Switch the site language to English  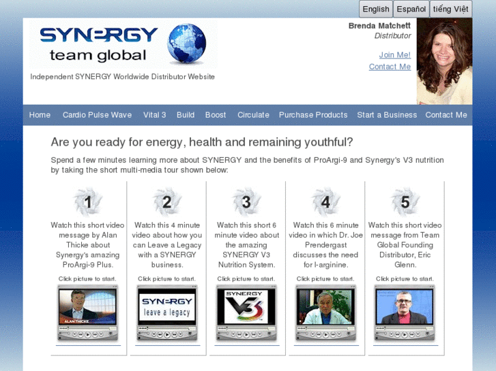pos(376,9)
